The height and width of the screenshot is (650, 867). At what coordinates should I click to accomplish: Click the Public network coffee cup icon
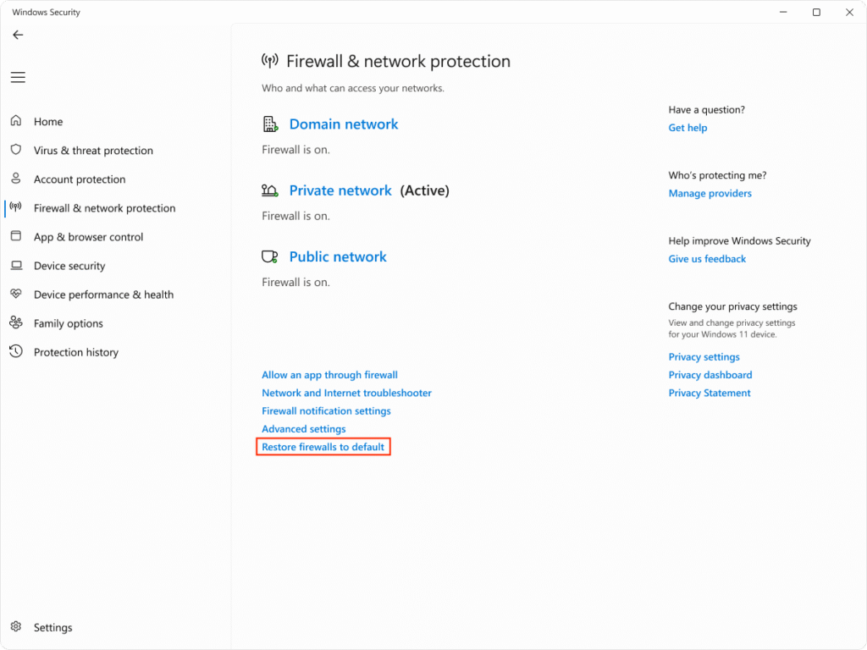tap(269, 256)
